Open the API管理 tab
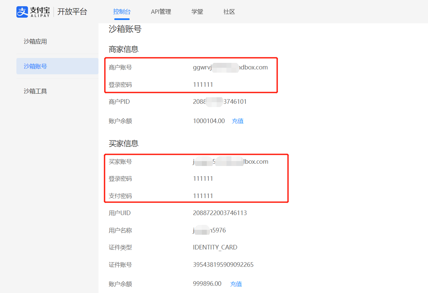Screen dimensions: 428x293 tap(161, 12)
